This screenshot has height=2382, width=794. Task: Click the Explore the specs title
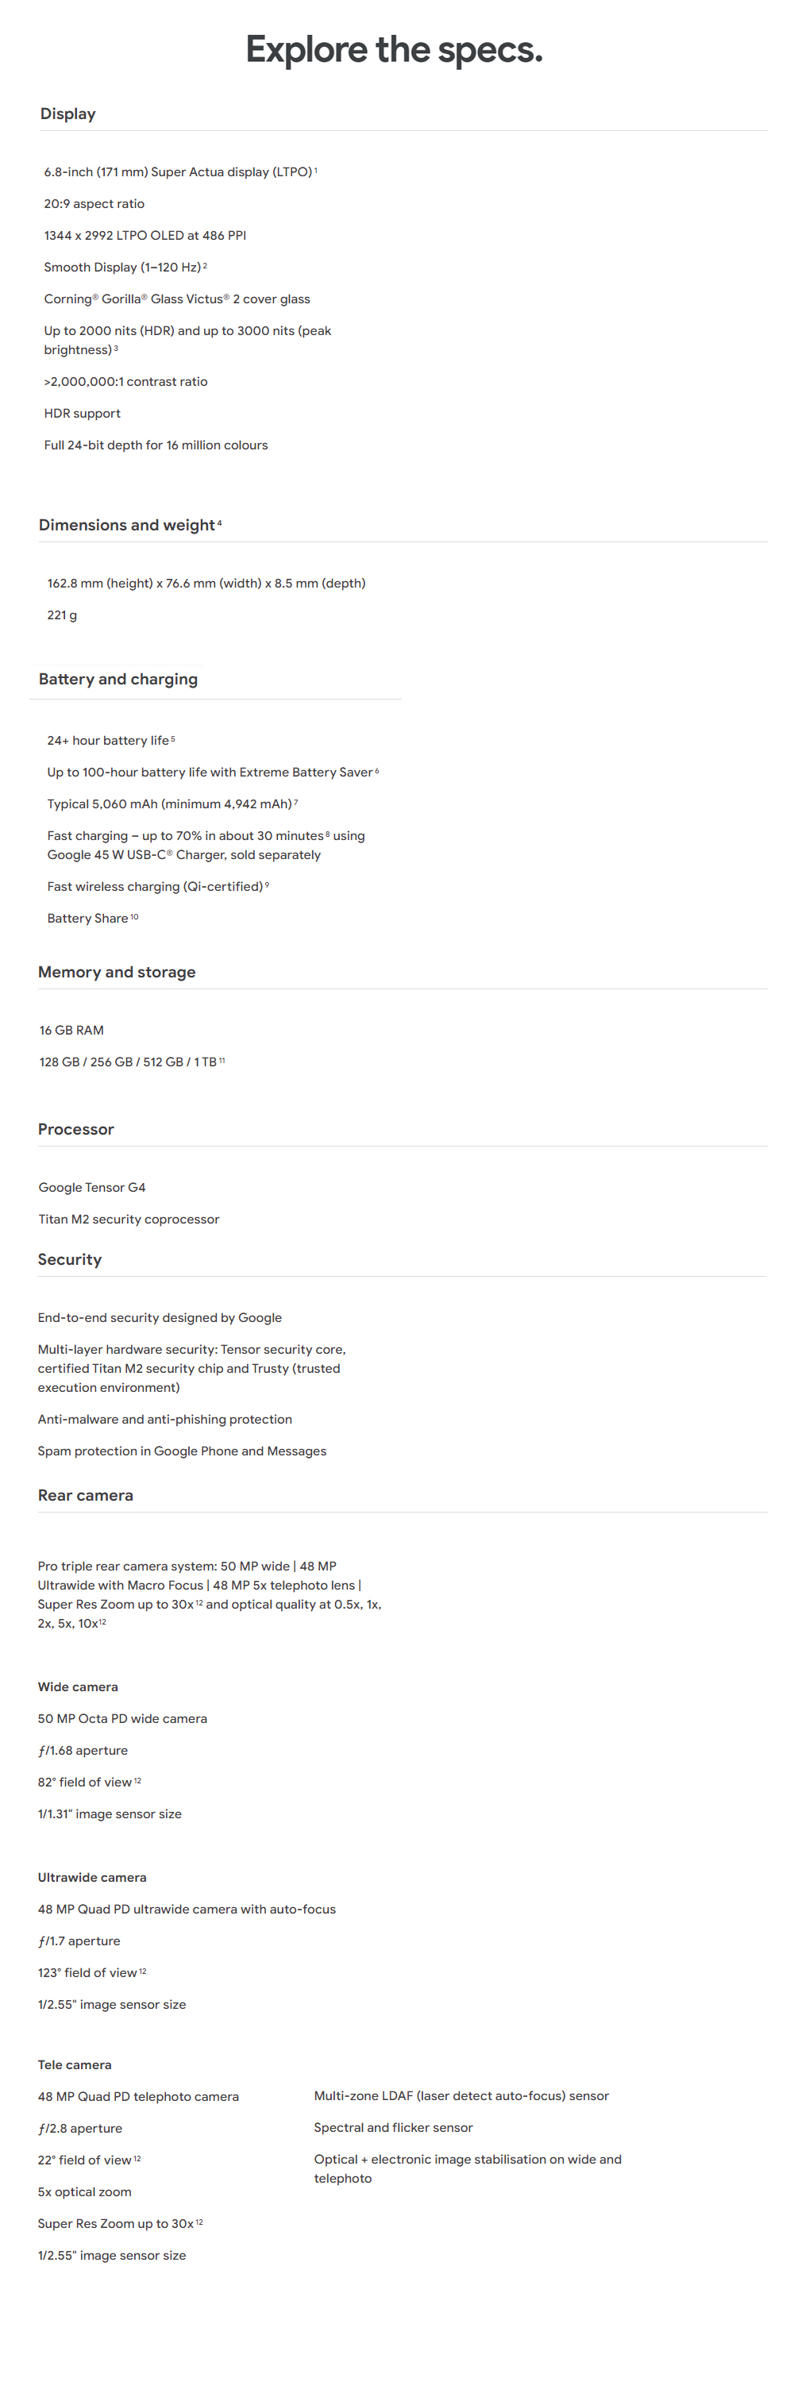pyautogui.click(x=395, y=50)
